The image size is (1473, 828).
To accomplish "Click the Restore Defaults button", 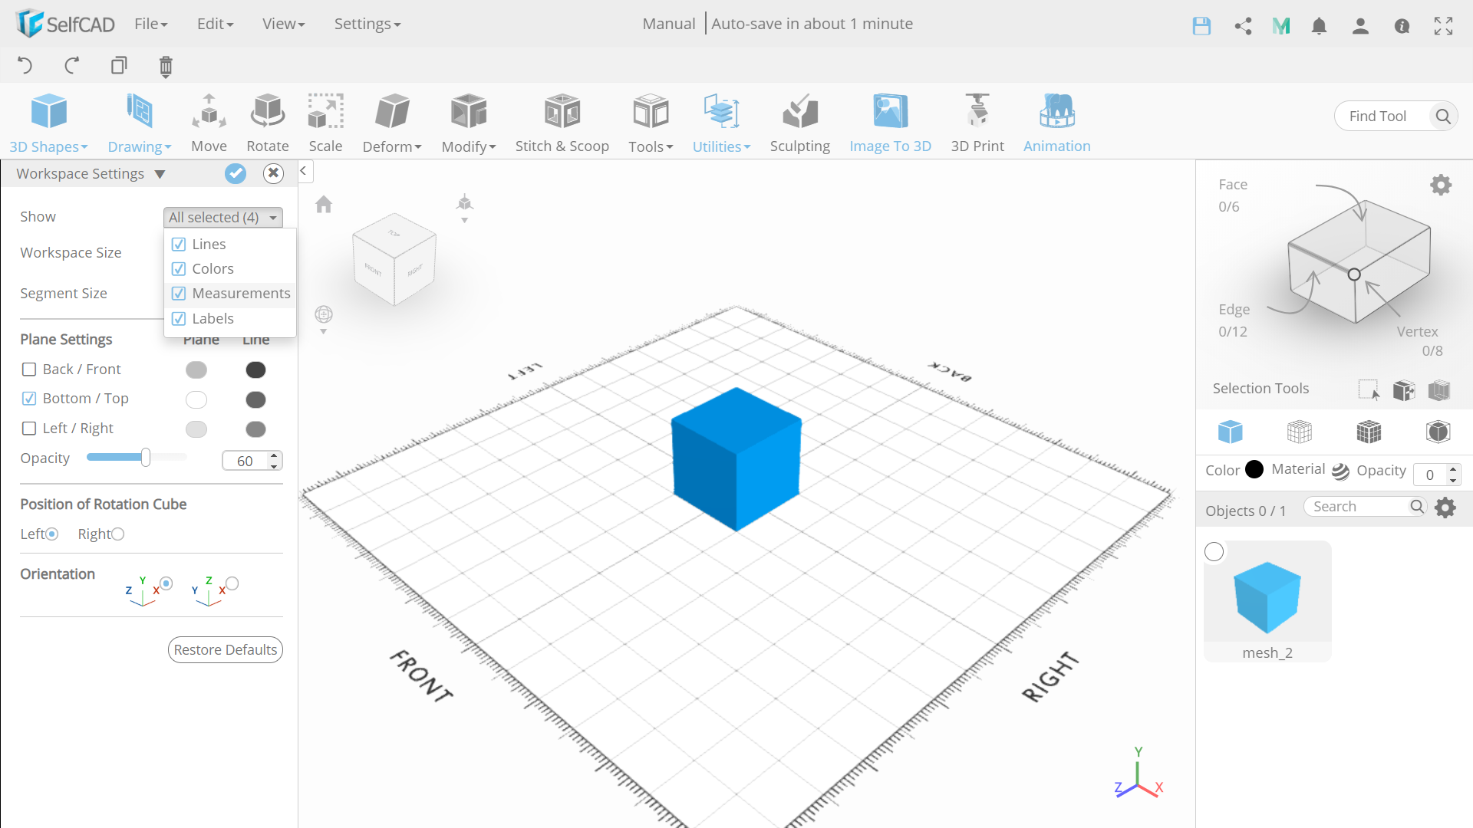I will pos(225,649).
